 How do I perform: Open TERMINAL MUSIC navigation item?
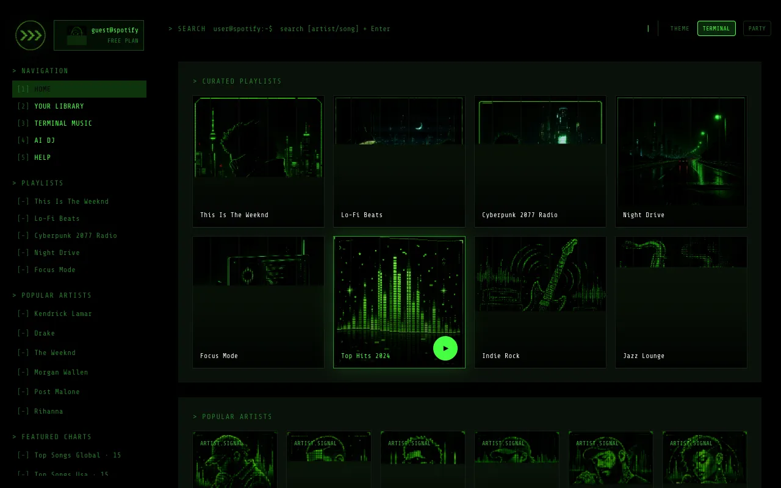pos(79,123)
